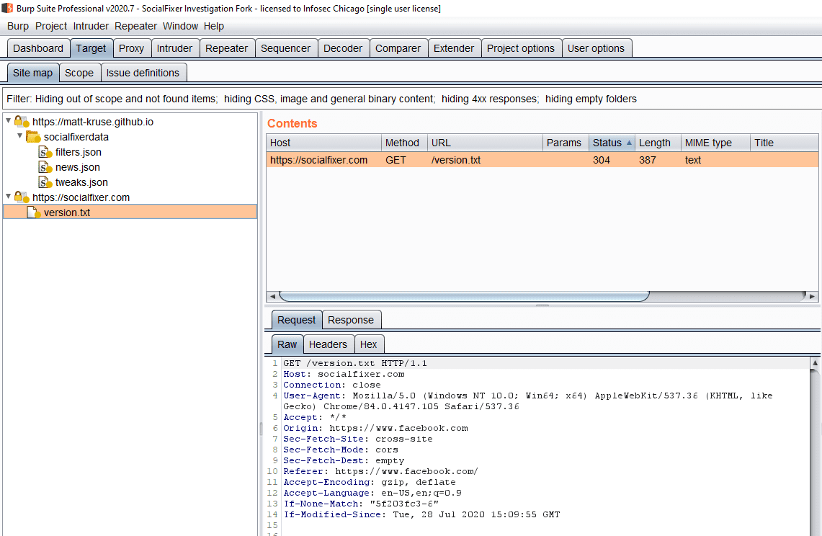The height and width of the screenshot is (536, 822).
Task: Sort contents by Length column
Action: (x=658, y=143)
